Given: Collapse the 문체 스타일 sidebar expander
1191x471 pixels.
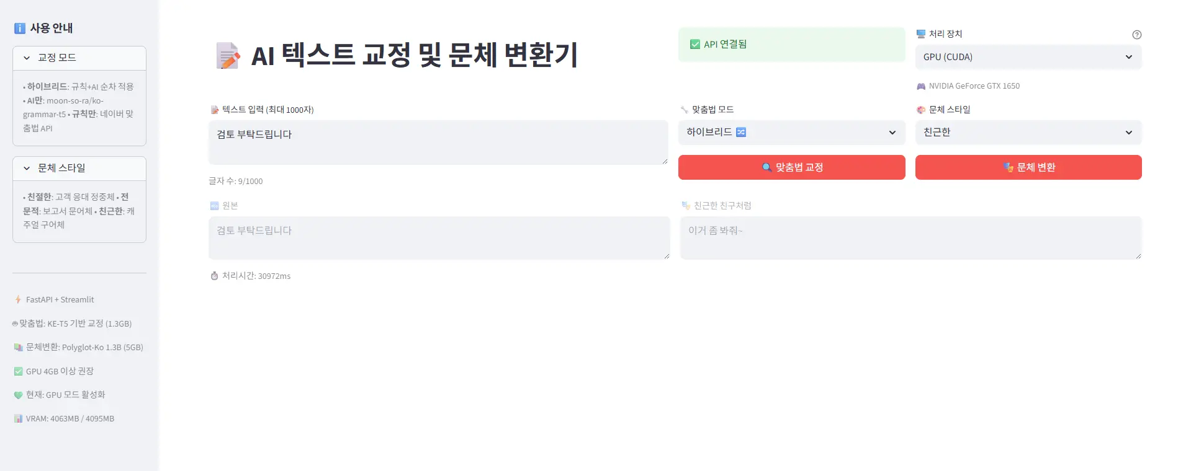Looking at the screenshot, I should point(79,168).
